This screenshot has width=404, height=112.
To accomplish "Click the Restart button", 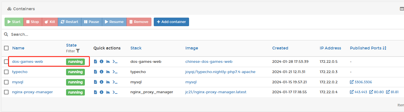I will pyautogui.click(x=69, y=22).
